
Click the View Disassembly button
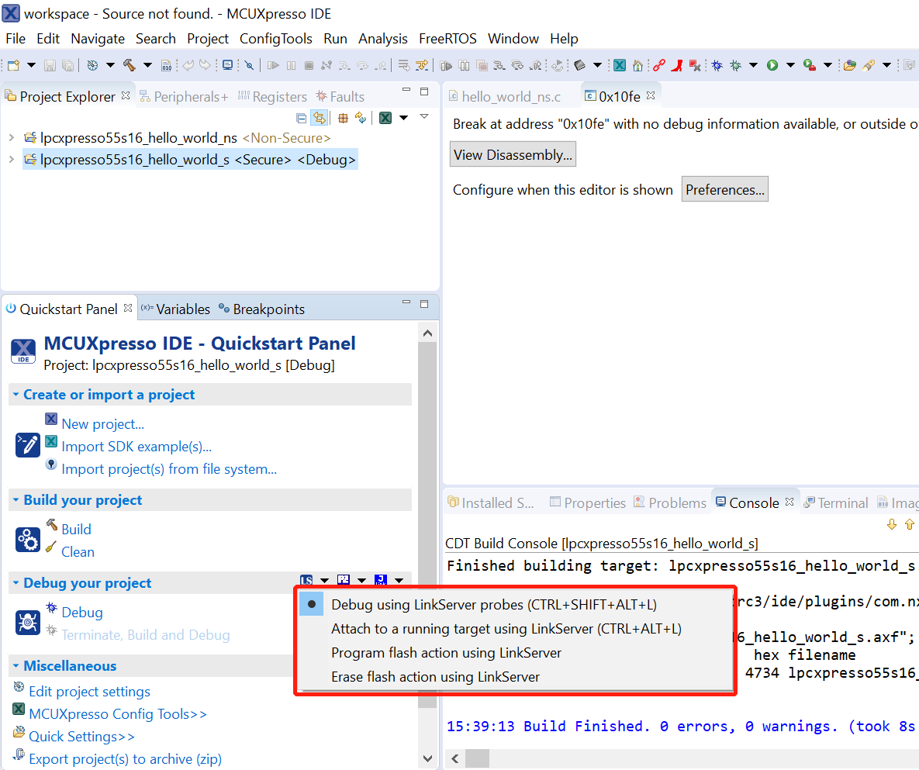513,155
